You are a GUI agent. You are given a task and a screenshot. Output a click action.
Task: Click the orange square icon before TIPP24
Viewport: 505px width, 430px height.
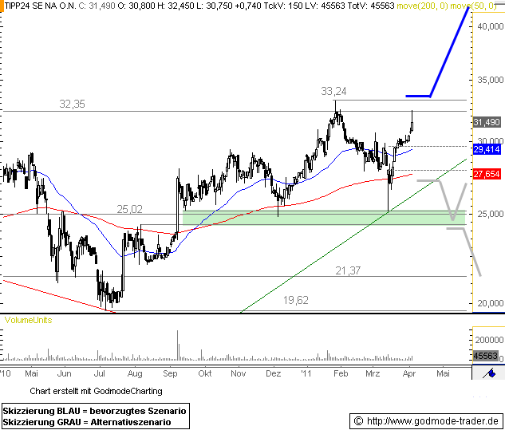[x=2, y=6]
